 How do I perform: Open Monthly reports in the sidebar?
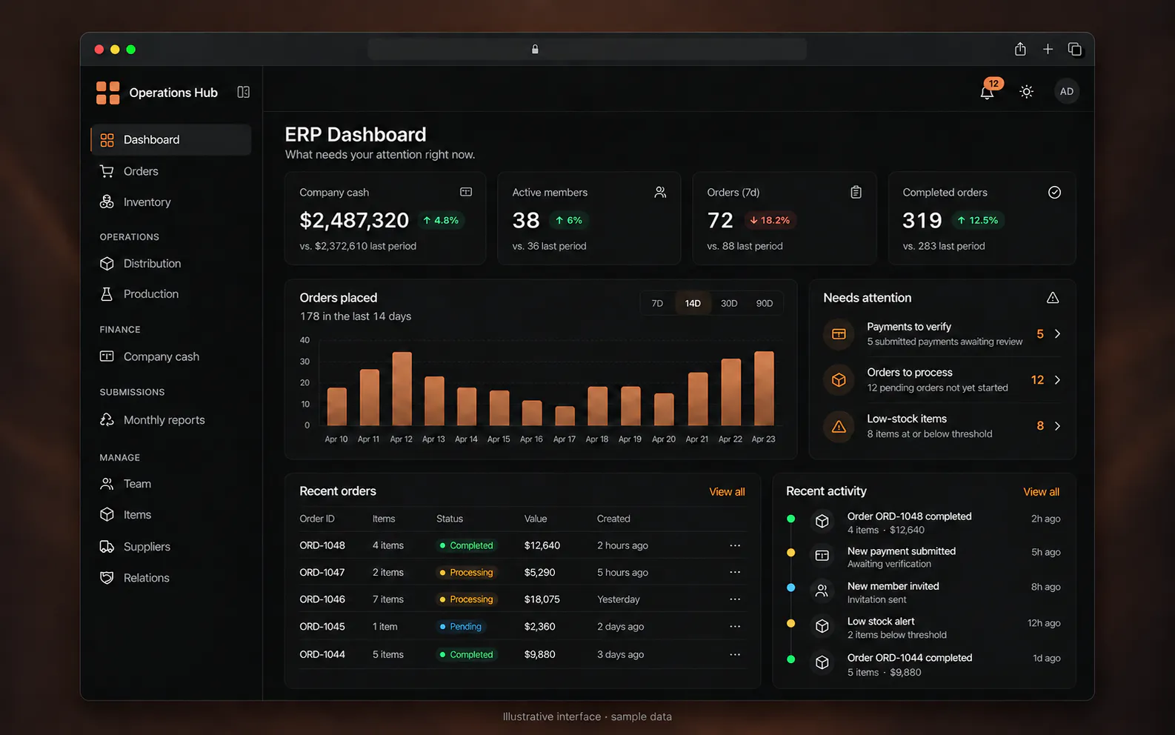click(x=171, y=420)
